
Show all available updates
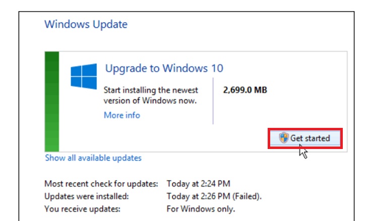[93, 158]
